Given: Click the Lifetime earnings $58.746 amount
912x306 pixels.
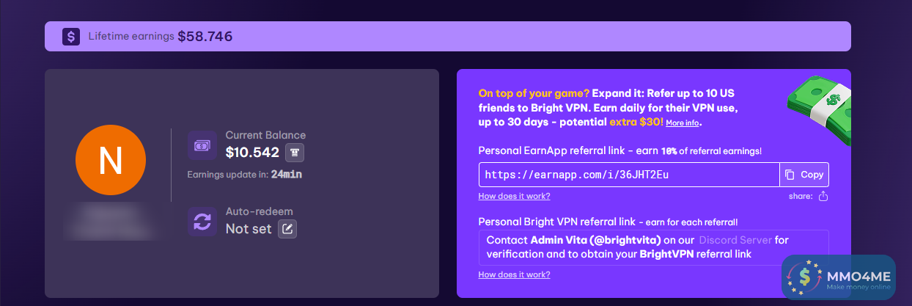Looking at the screenshot, I should coord(205,36).
